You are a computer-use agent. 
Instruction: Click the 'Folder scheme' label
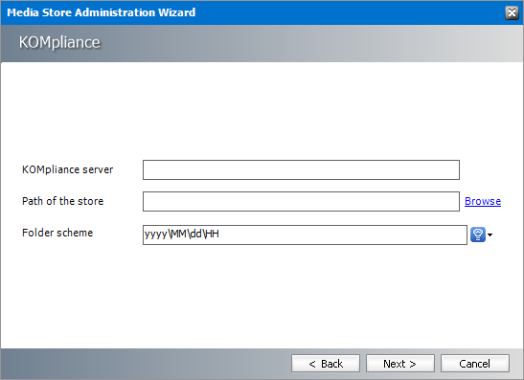click(x=57, y=233)
